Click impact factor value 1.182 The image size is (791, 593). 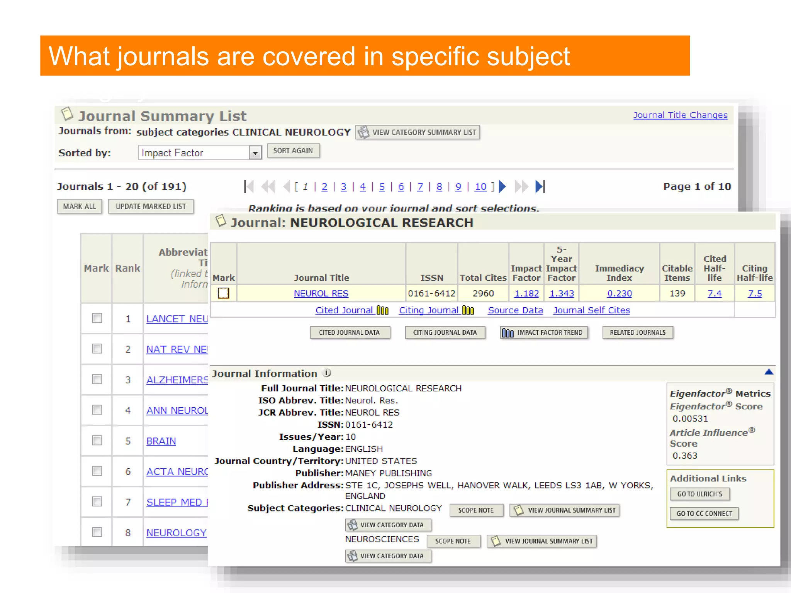pos(526,293)
